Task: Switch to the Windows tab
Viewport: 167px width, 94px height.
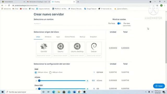Action: click(x=48, y=37)
